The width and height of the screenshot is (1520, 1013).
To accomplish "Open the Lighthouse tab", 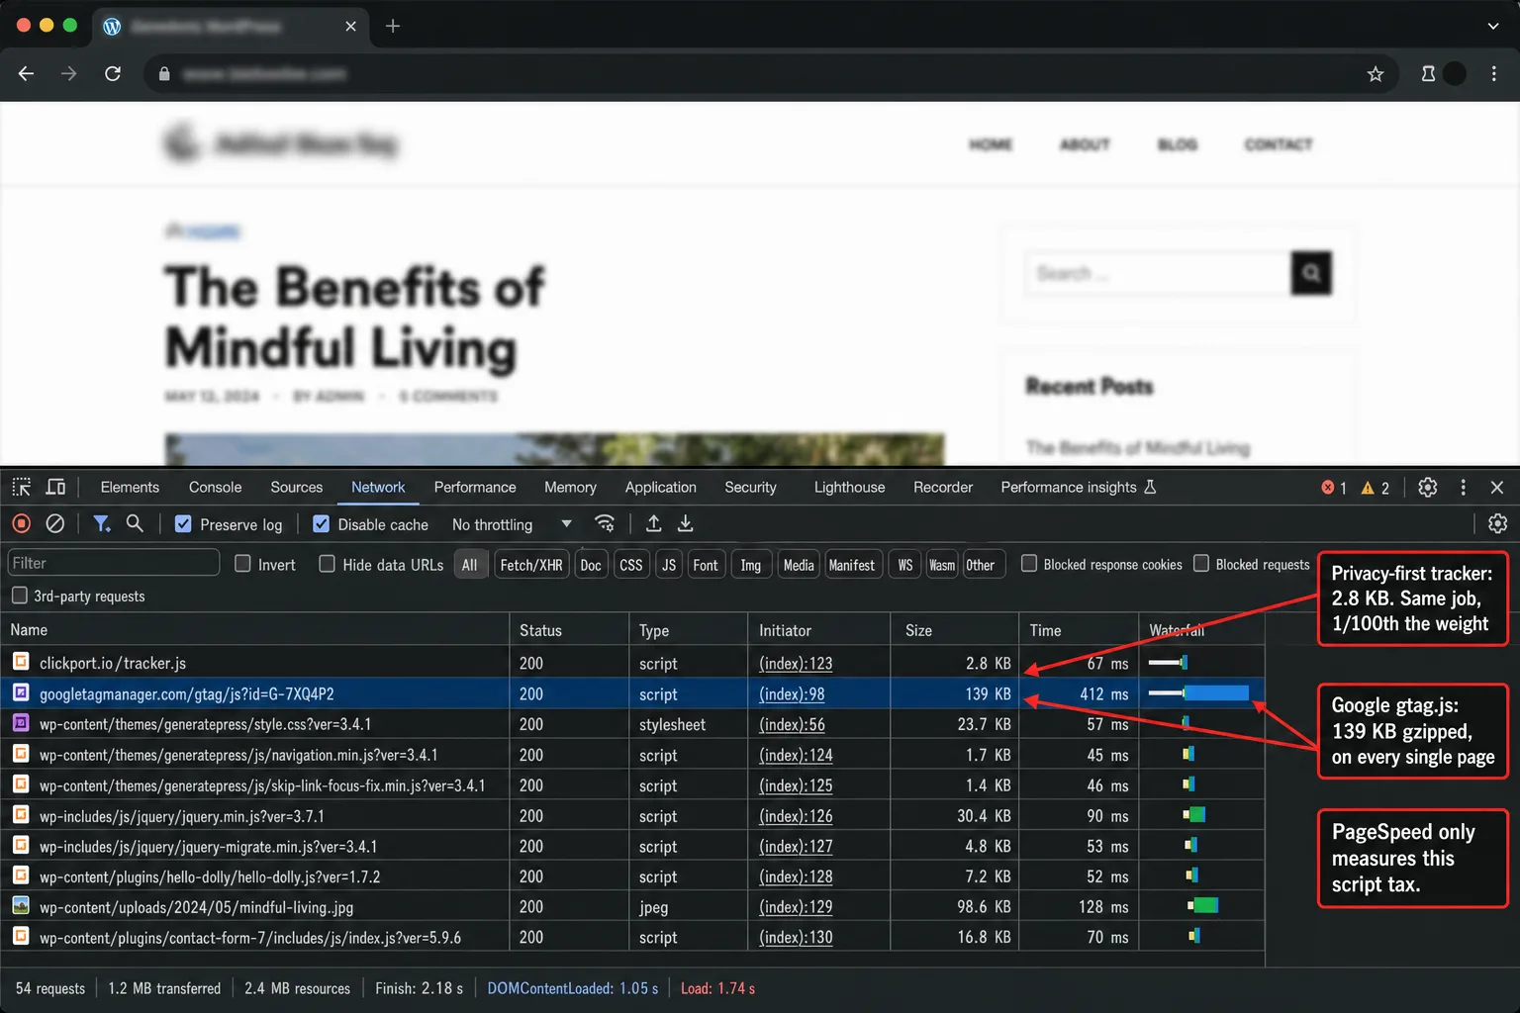I will point(850,488).
